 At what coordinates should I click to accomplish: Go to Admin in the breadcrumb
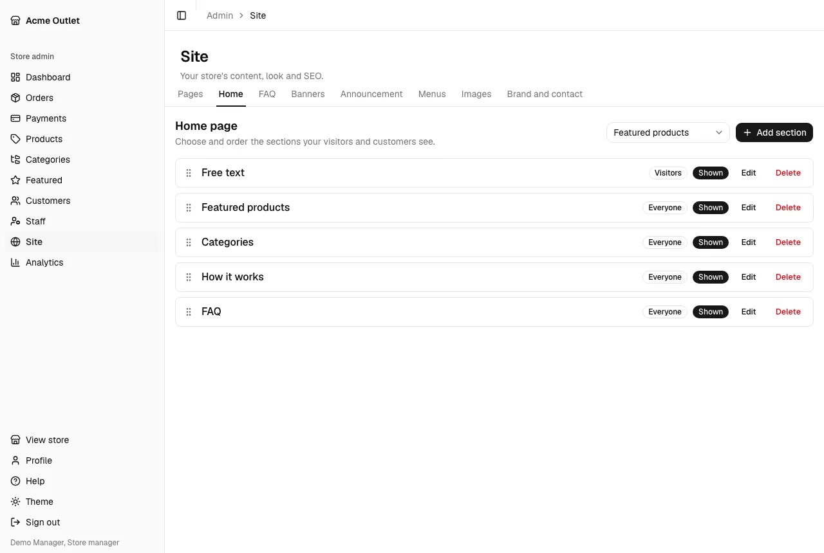[x=220, y=15]
